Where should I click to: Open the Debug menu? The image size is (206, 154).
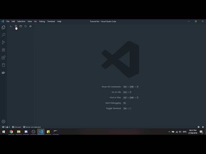point(42,21)
